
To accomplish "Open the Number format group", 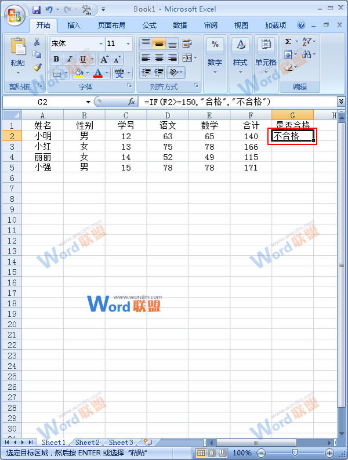I will [215, 55].
